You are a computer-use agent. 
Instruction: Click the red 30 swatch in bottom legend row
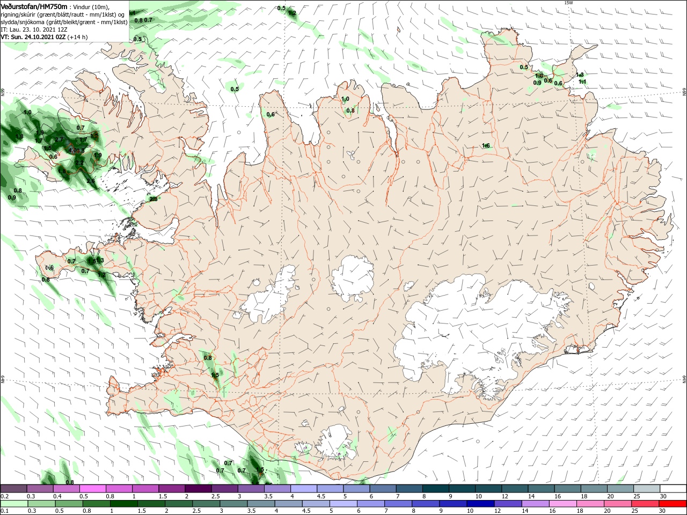673,504
